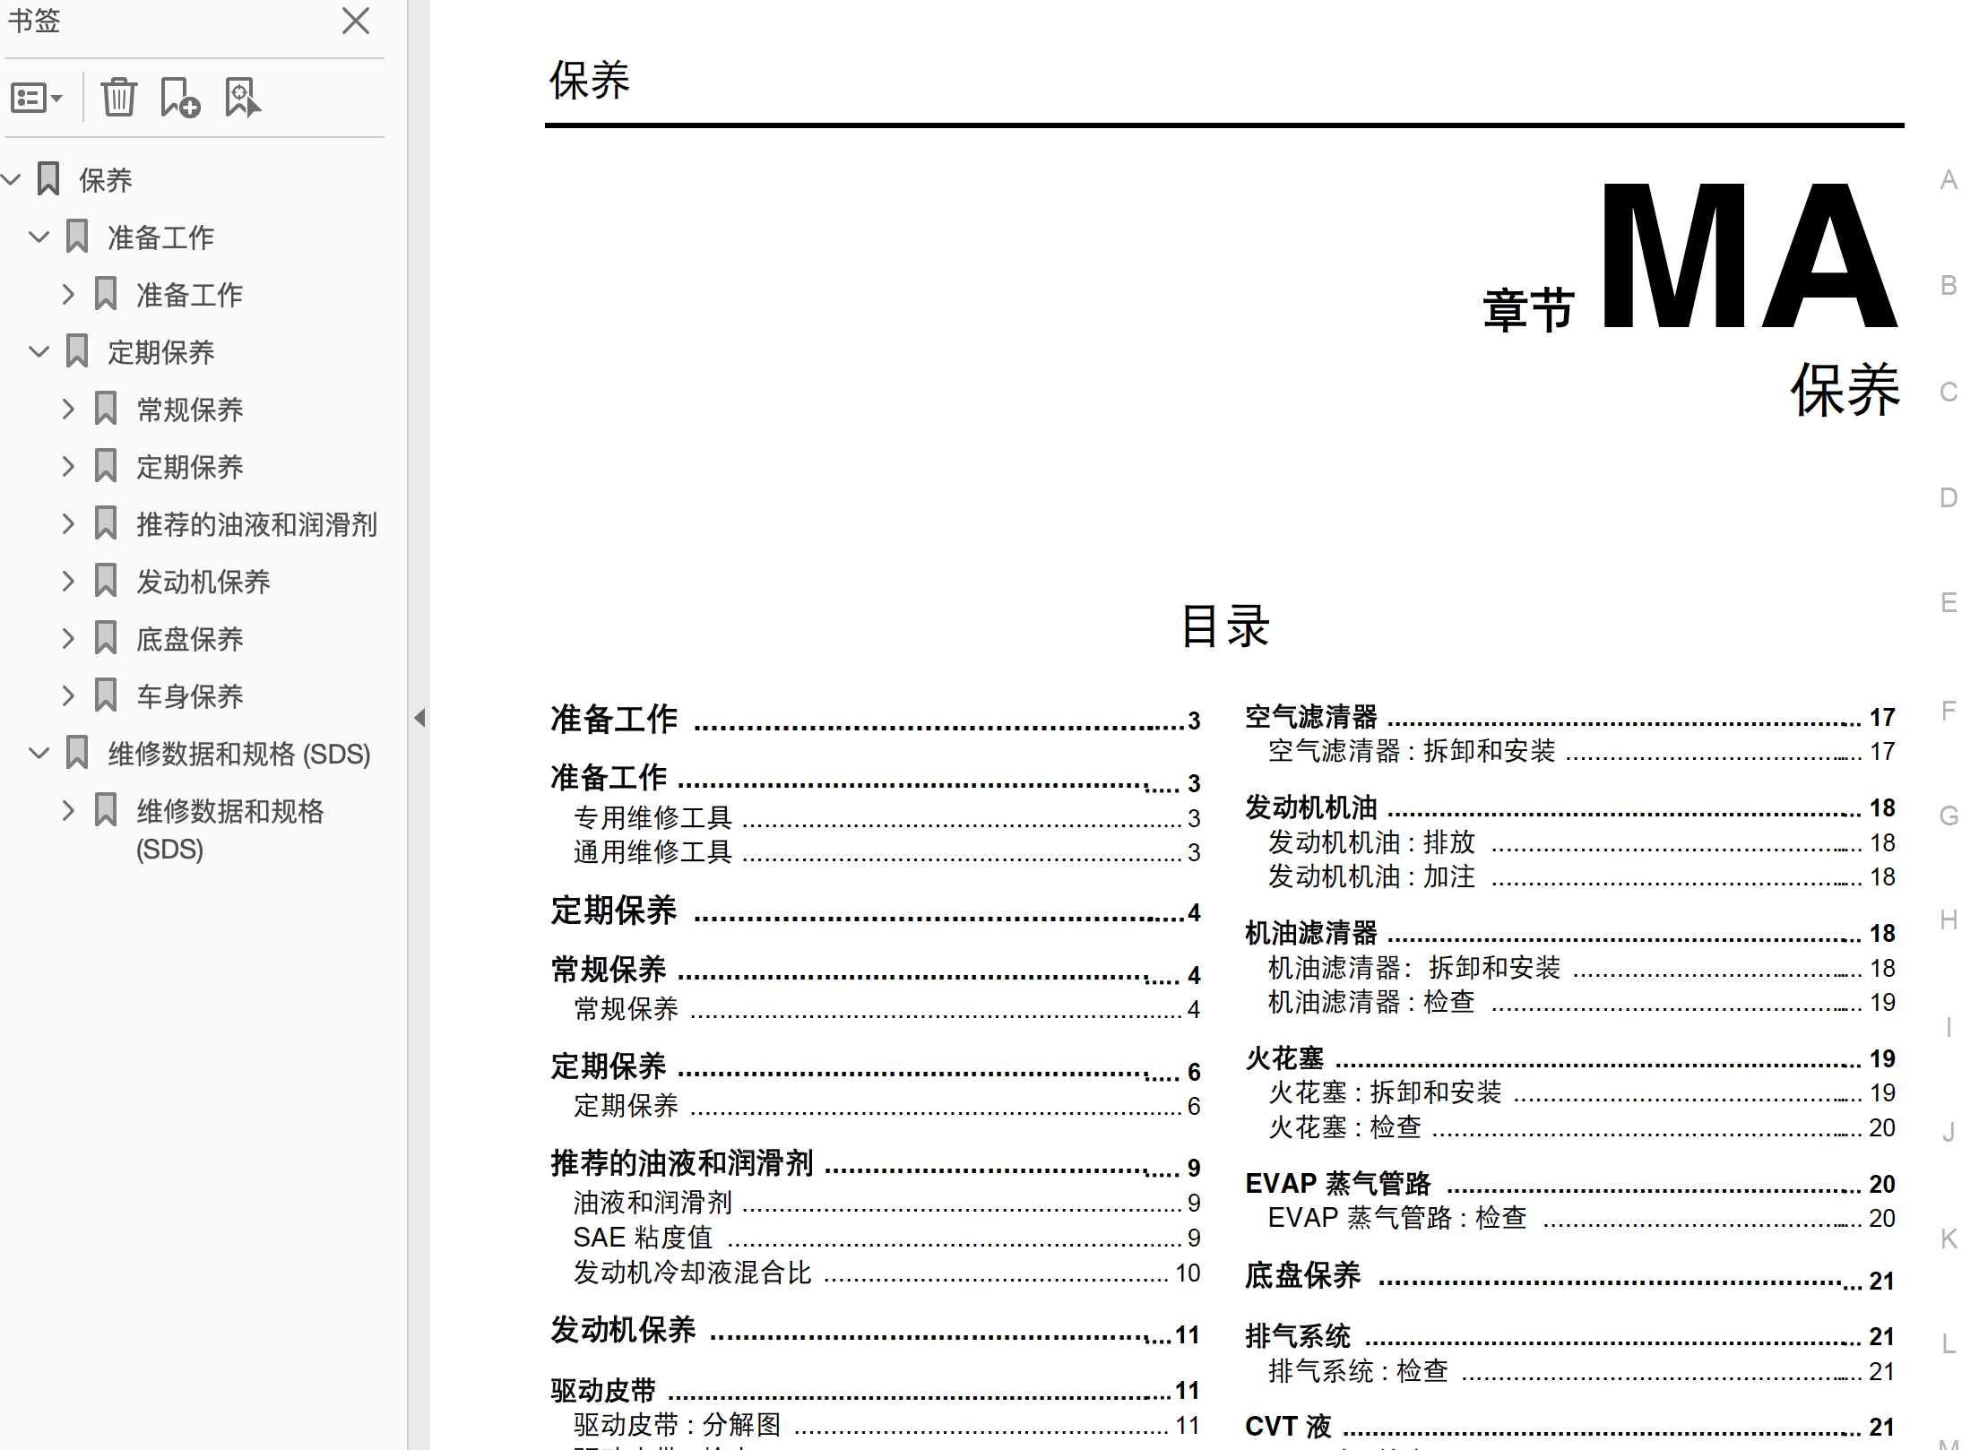This screenshot has width=1979, height=1450.
Task: Open 发动机机油：排放 contents entry
Action: pyautogui.click(x=1582, y=842)
